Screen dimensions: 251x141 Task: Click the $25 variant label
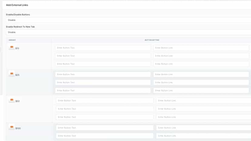17,75
